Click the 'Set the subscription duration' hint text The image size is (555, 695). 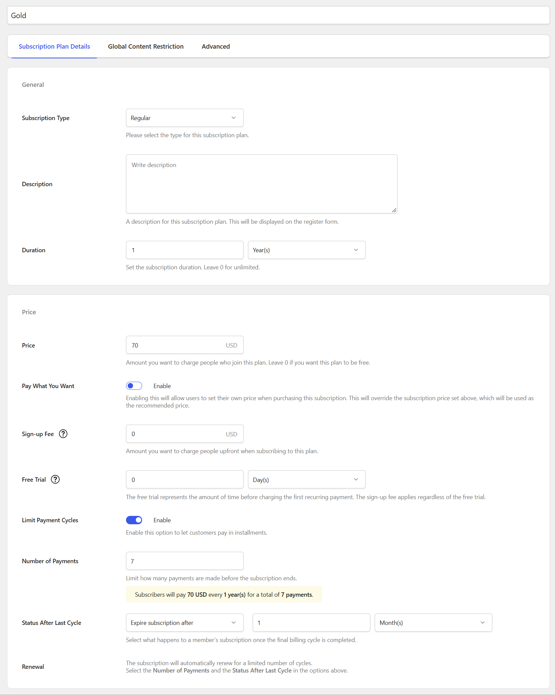(x=193, y=267)
